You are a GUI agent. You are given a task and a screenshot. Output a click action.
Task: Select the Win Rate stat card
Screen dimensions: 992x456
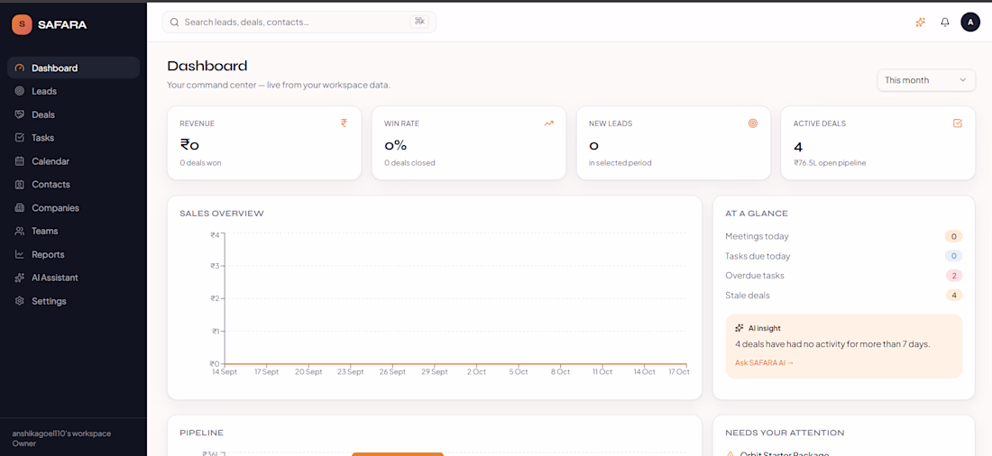pos(469,143)
